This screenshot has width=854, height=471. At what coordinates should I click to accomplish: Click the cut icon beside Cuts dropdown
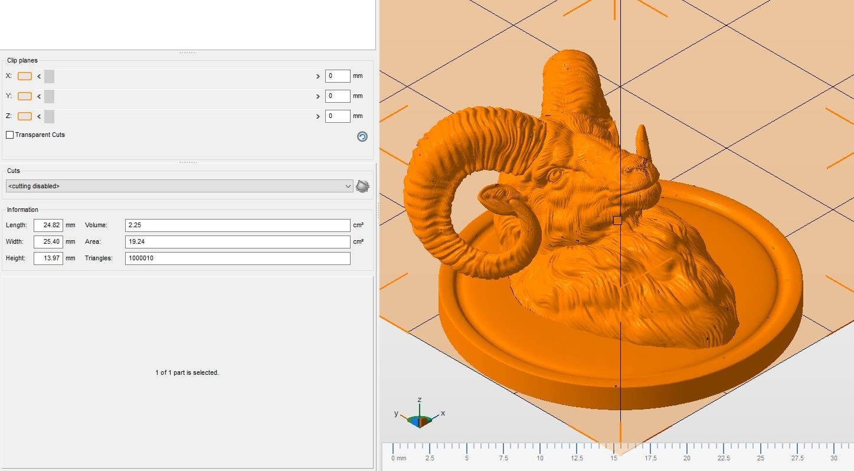[362, 187]
